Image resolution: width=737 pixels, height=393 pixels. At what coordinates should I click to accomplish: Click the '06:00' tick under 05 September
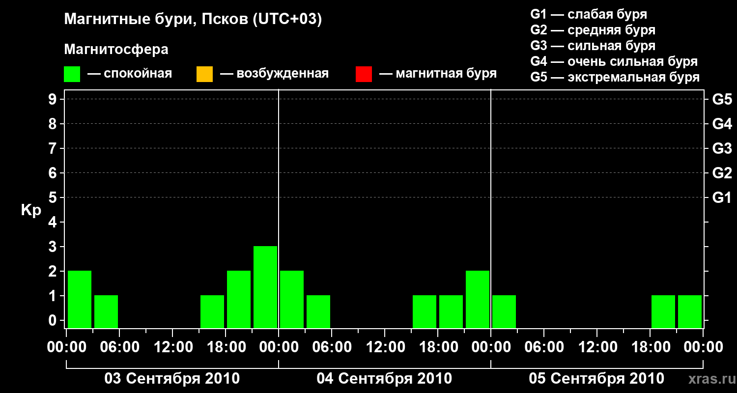pyautogui.click(x=544, y=347)
